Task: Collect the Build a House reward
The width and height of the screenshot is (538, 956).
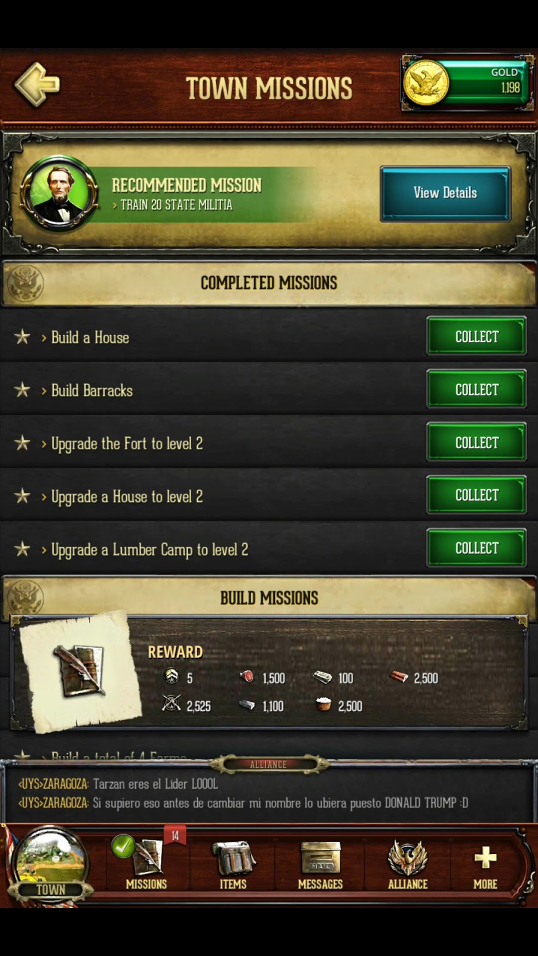Action: coord(476,336)
